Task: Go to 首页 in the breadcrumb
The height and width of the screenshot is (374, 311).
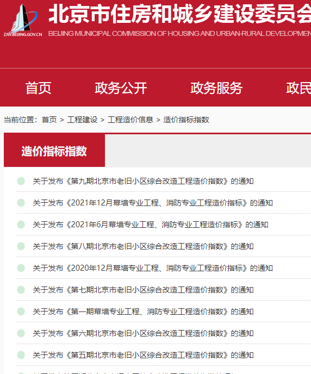Action: 49,120
